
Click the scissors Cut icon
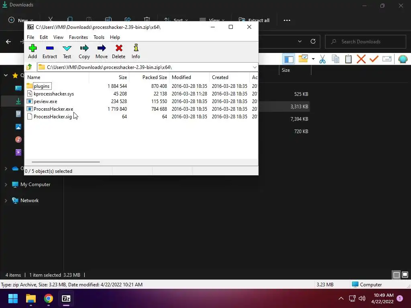(322, 59)
